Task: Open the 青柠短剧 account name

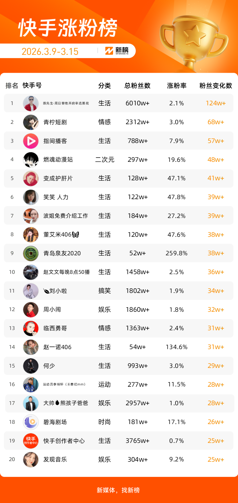Action: pyautogui.click(x=55, y=122)
